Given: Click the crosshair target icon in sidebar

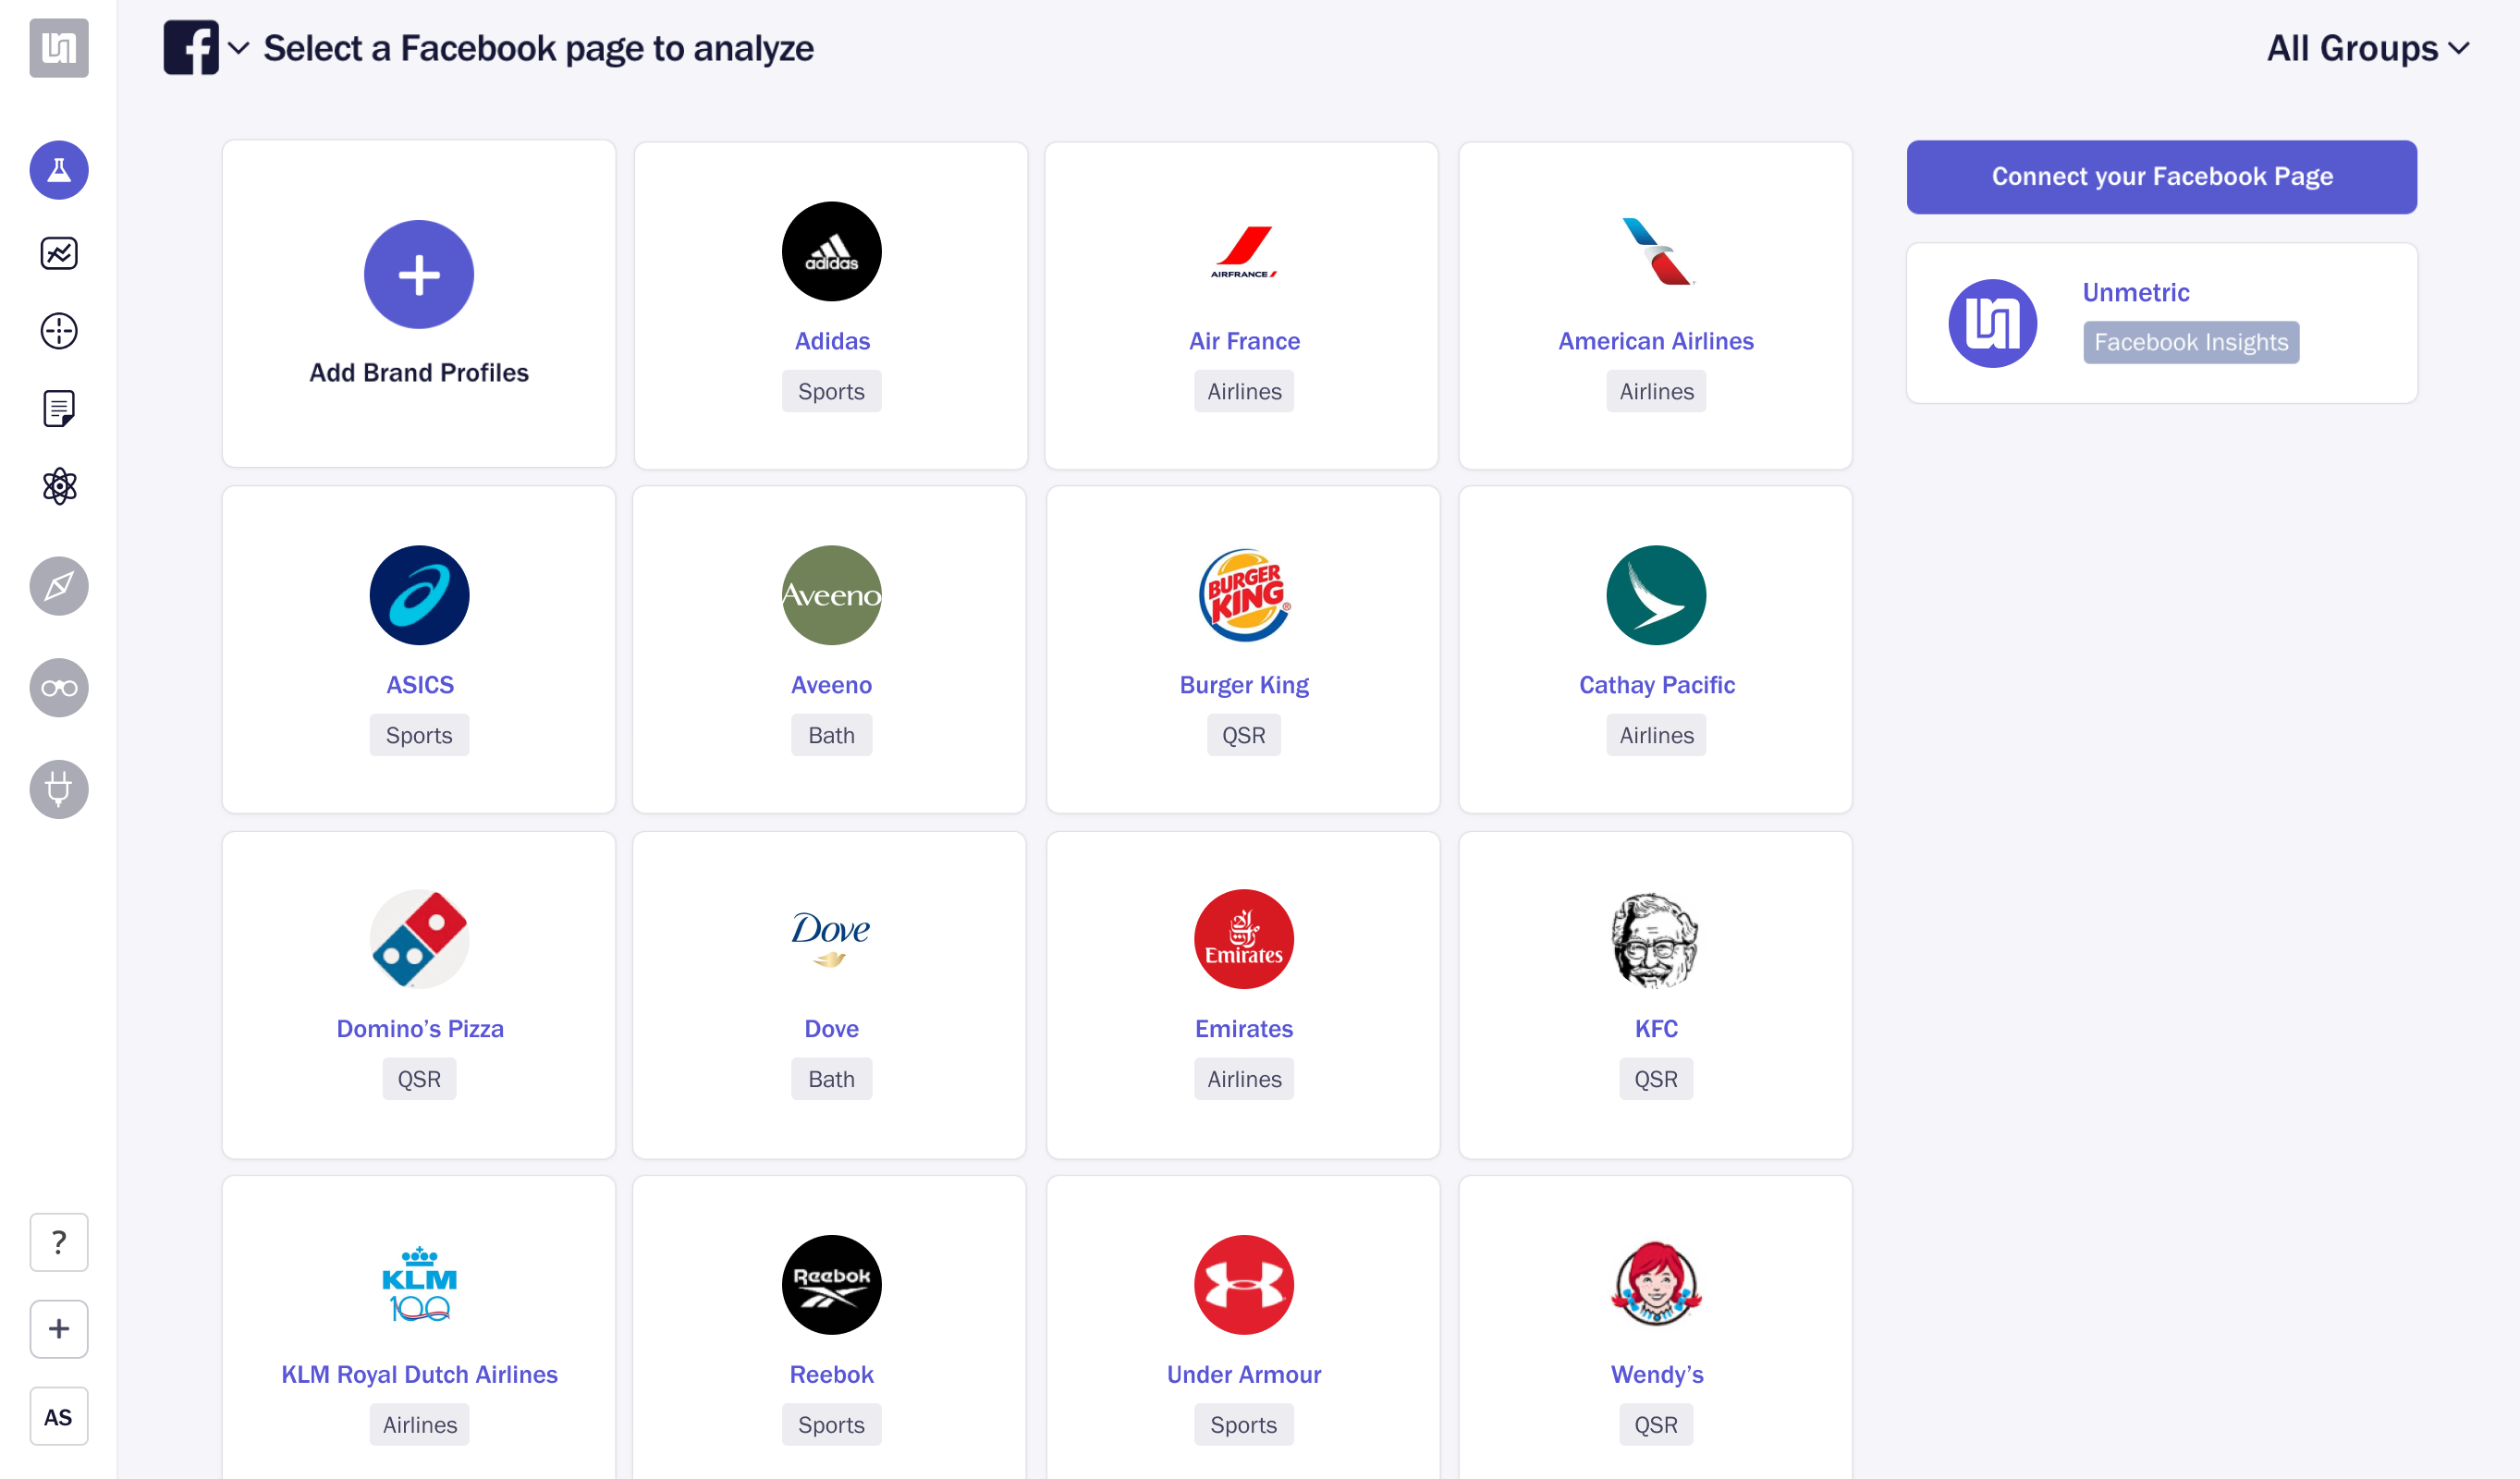Looking at the screenshot, I should 59,331.
